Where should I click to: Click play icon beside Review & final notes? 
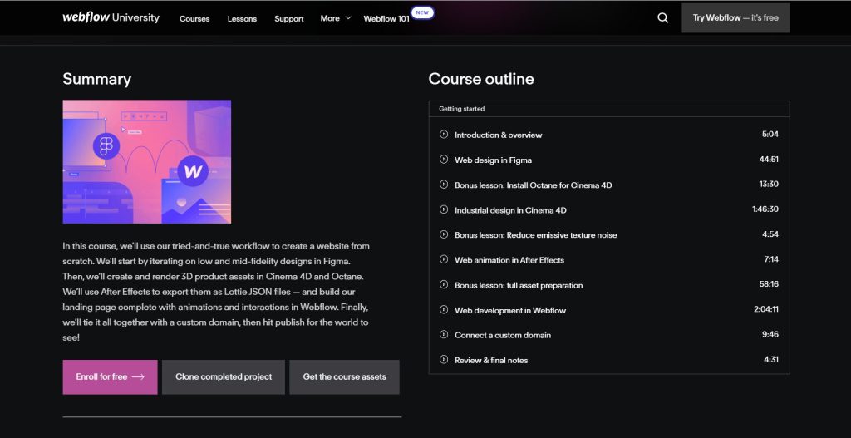[x=444, y=359]
